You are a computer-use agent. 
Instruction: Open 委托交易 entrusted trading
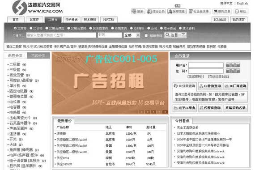pos(222,11)
